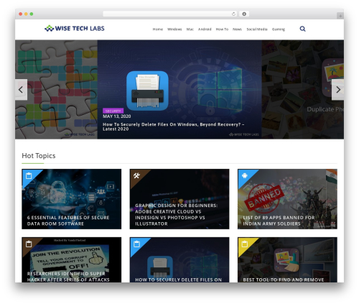359x304 pixels.
Task: Click tools icon on Graphic Design card
Action: click(136, 175)
